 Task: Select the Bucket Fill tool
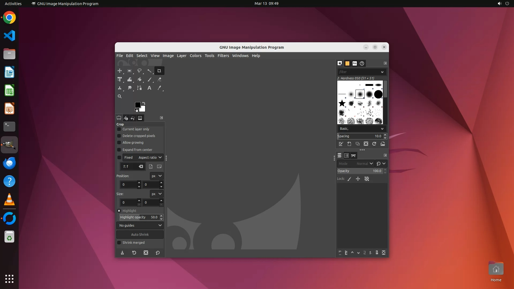(x=139, y=79)
